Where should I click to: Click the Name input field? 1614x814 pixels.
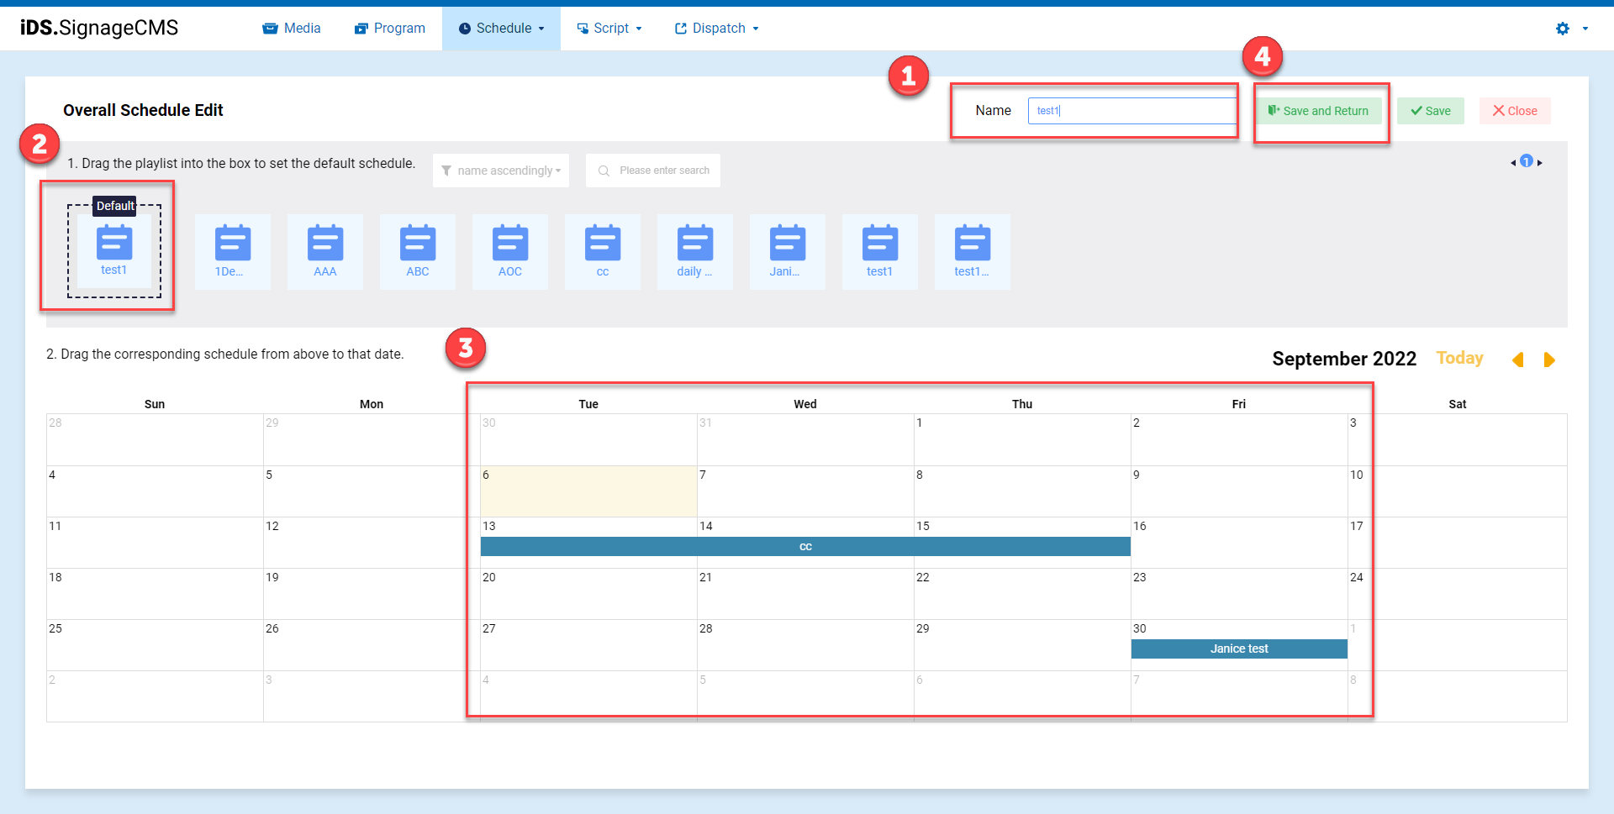(x=1131, y=111)
